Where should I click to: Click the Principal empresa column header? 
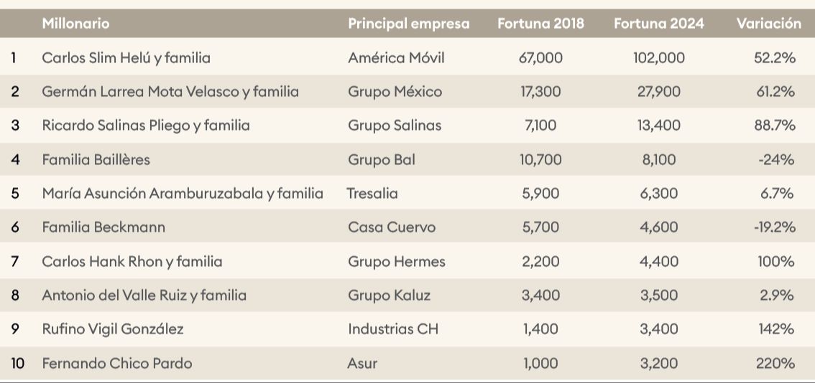click(x=408, y=24)
